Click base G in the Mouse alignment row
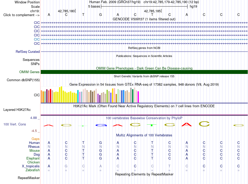248x184 pixels. (x=101, y=151)
